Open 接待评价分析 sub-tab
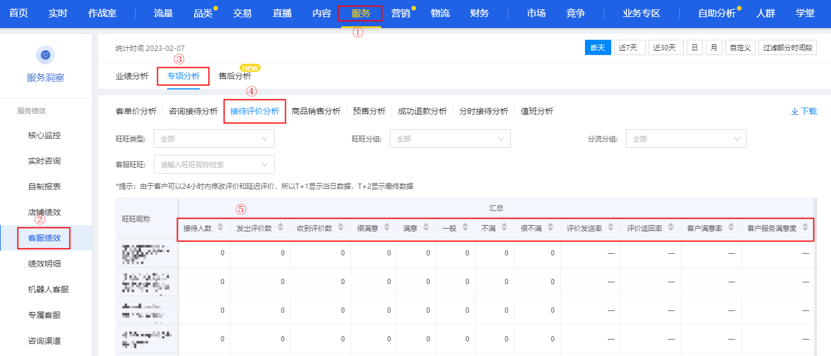The width and height of the screenshot is (831, 356). [x=255, y=111]
